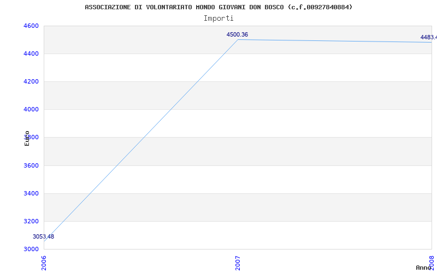Click the 2007 x-axis year label
Screen dimensions: 437x273
click(x=238, y=263)
